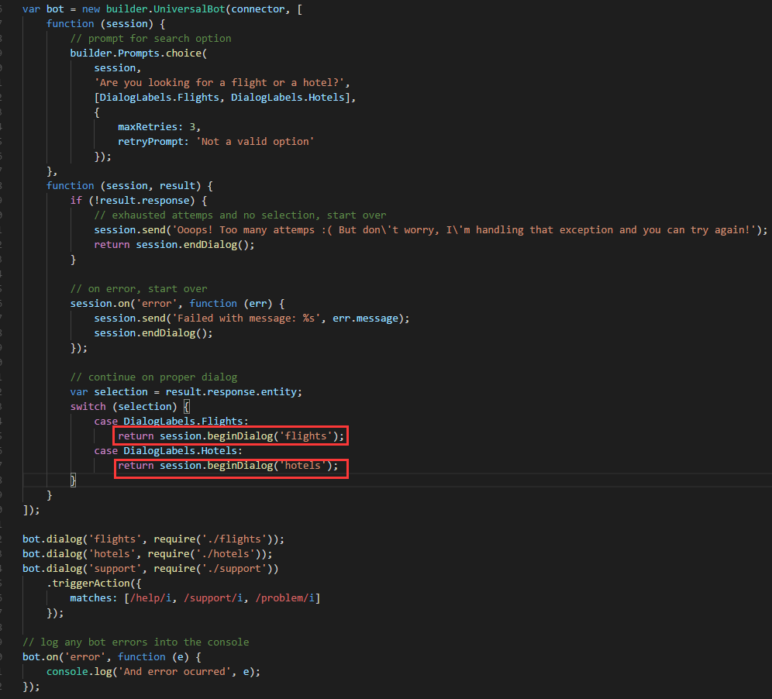Image resolution: width=772 pixels, height=699 pixels.
Task: Click 'DialogLabels.Hotels' inside the array literal
Action: [288, 98]
